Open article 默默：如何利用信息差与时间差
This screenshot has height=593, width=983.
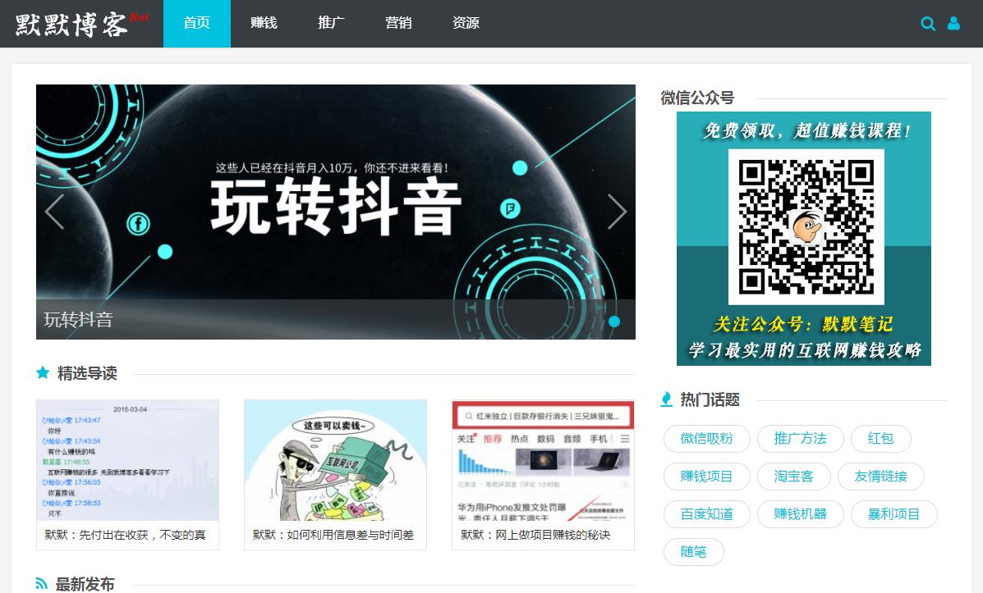(333, 535)
